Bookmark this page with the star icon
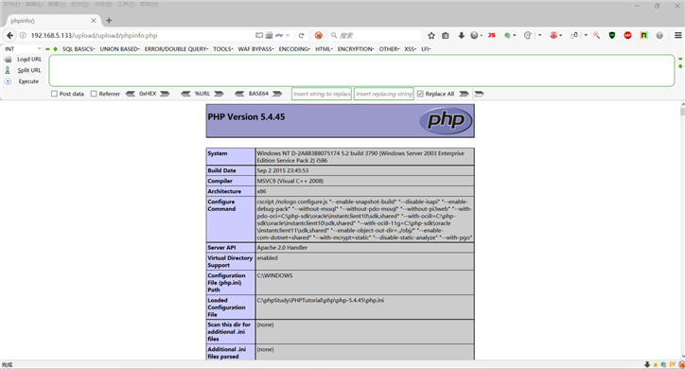 pos(431,35)
